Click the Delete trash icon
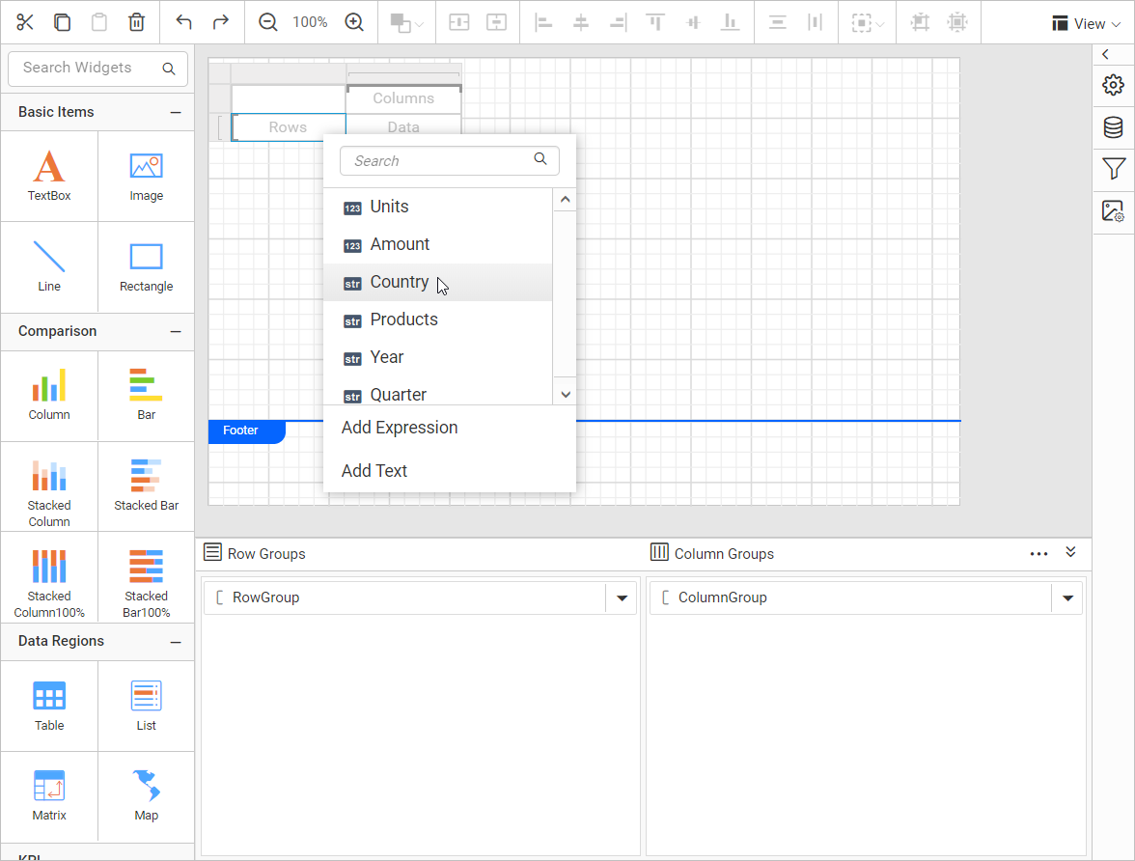 click(136, 22)
